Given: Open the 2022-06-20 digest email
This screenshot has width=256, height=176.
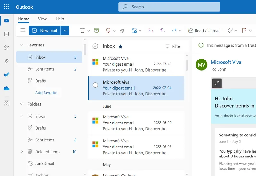Looking at the screenshot, I should tap(136, 123).
